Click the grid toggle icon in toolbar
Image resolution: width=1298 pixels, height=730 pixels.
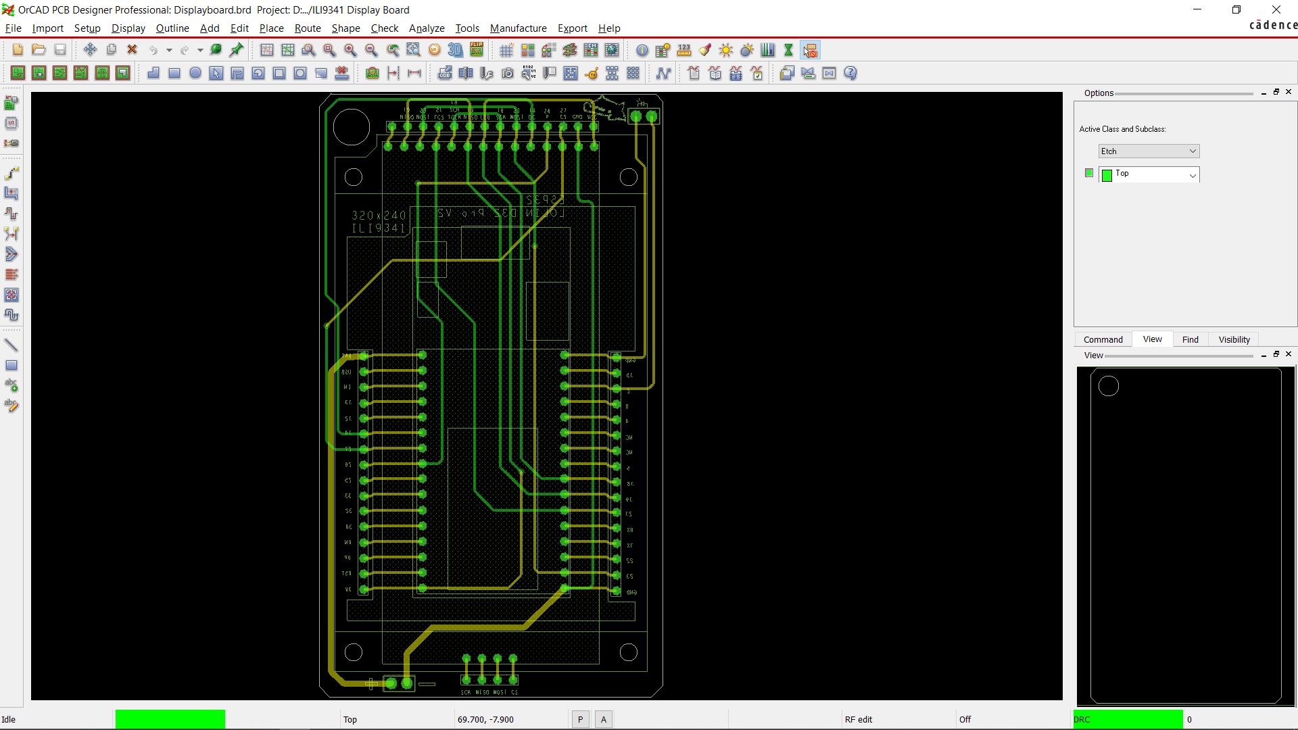[507, 50]
